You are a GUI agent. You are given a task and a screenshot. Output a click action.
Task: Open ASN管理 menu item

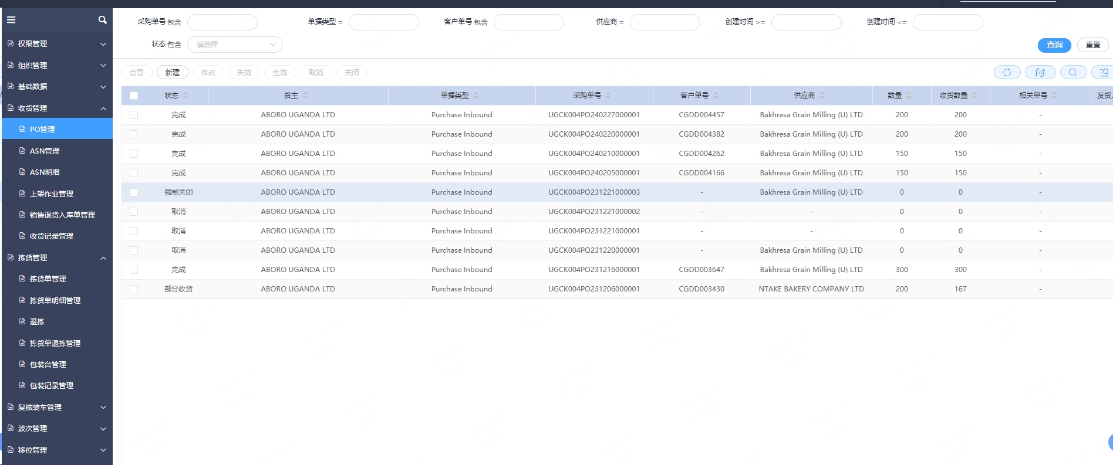pos(57,151)
